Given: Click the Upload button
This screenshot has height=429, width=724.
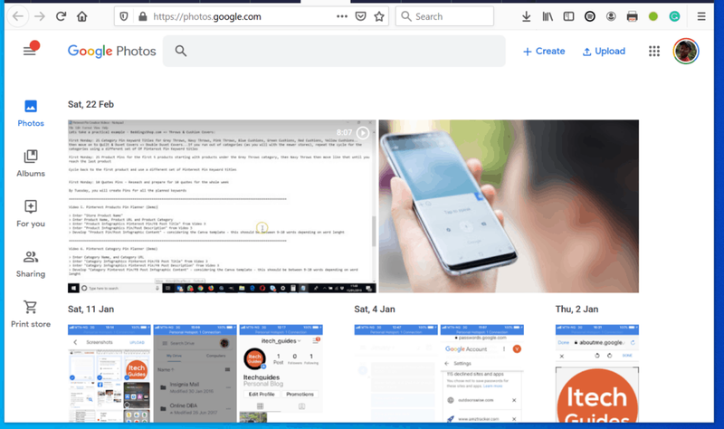Looking at the screenshot, I should pyautogui.click(x=604, y=52).
